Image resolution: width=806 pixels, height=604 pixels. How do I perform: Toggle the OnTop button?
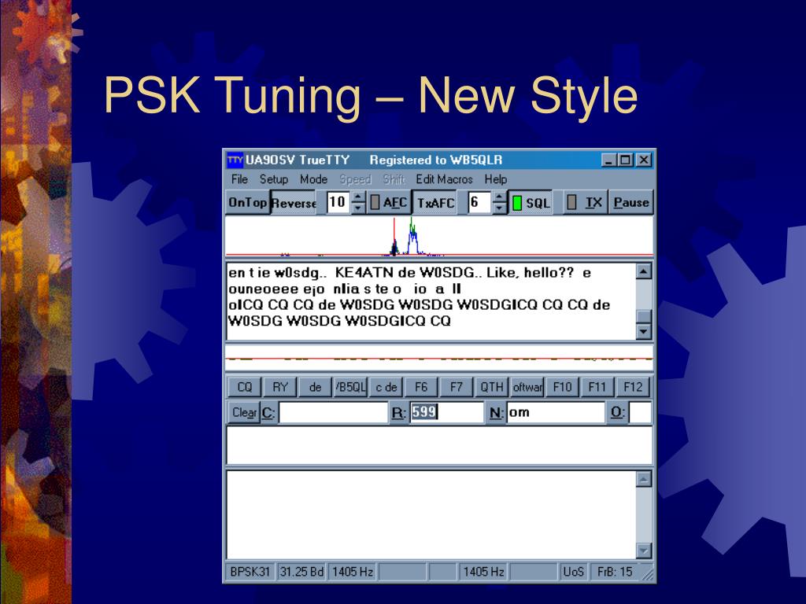[x=248, y=202]
